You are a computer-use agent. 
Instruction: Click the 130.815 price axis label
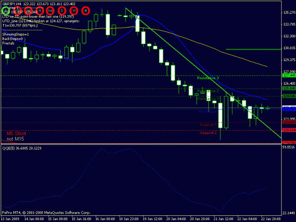pos(289,48)
